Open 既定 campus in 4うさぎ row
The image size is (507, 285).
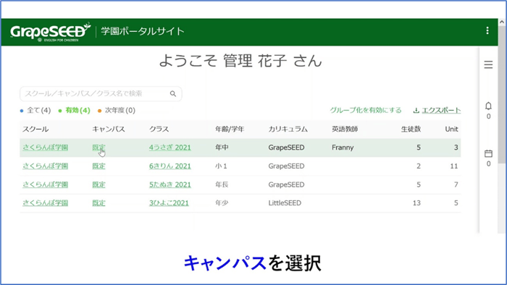click(x=99, y=148)
